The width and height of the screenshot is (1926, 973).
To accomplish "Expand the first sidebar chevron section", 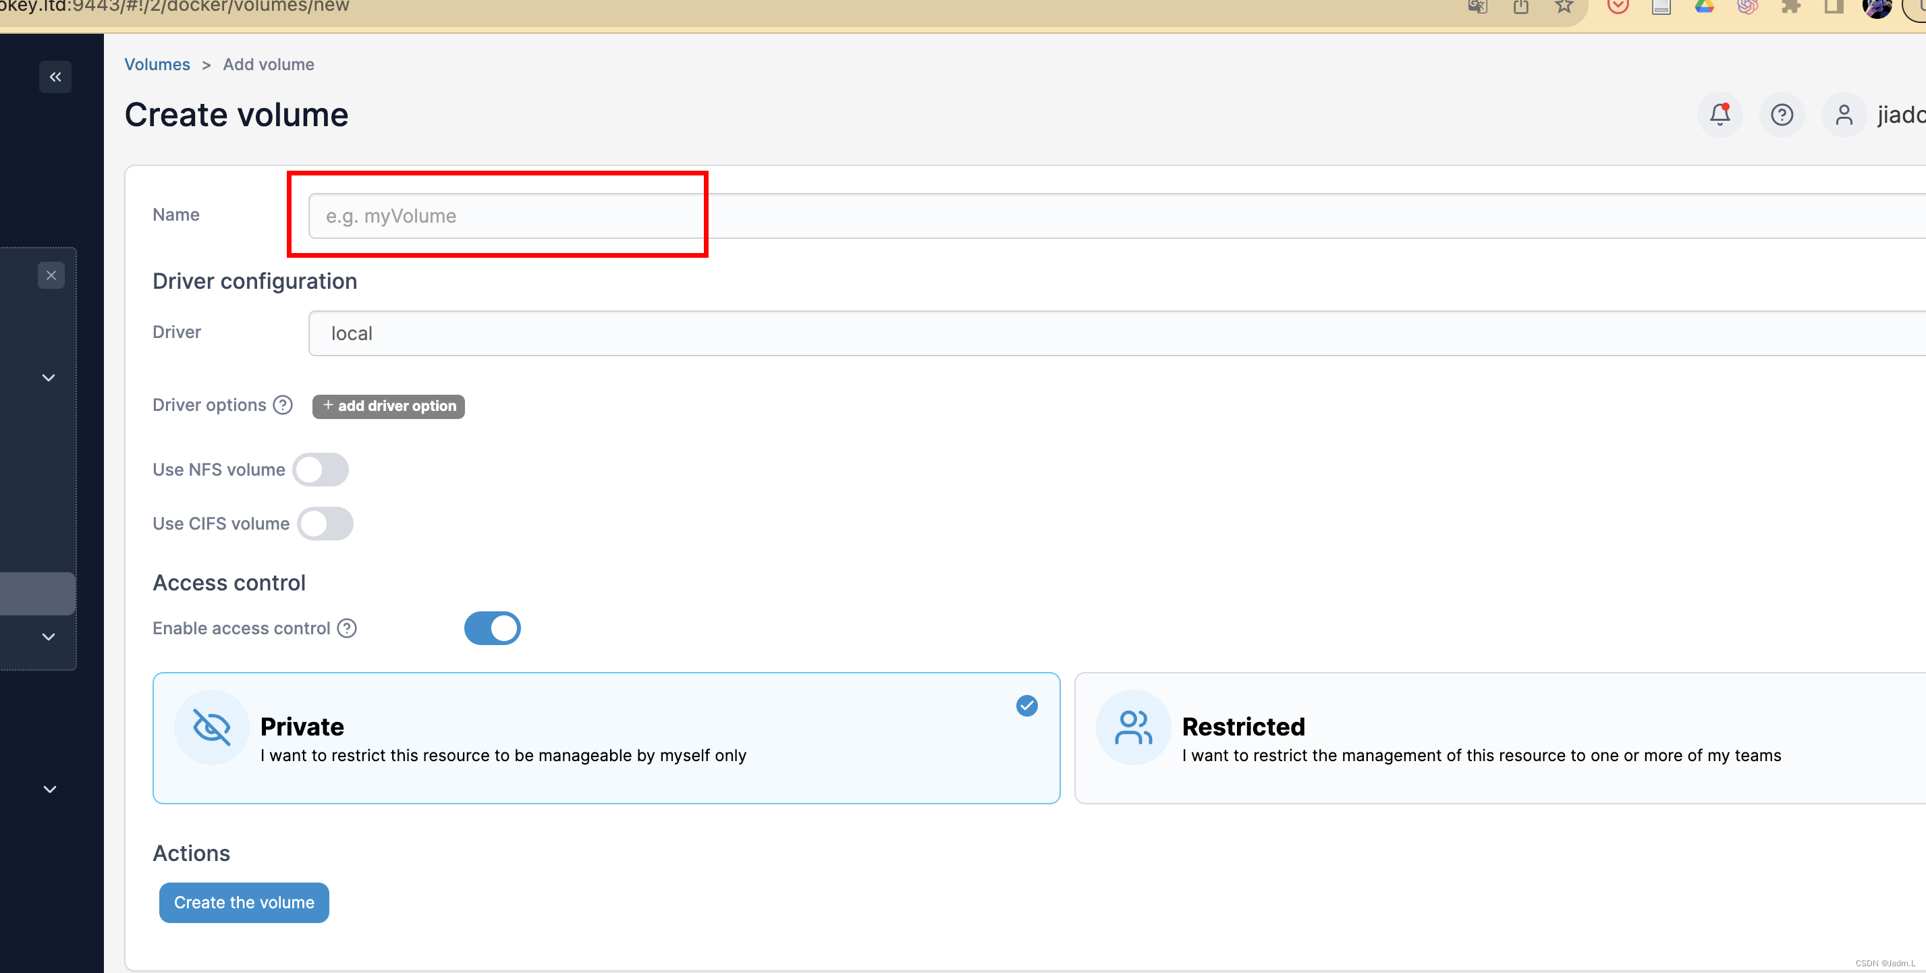I will [x=49, y=378].
